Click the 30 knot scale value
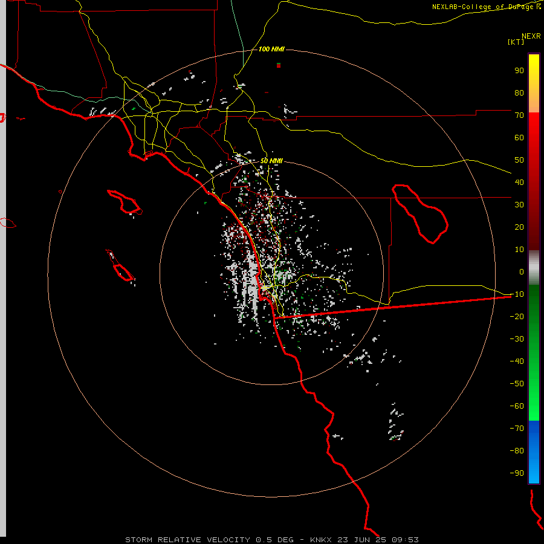544x544 pixels. pos(519,205)
